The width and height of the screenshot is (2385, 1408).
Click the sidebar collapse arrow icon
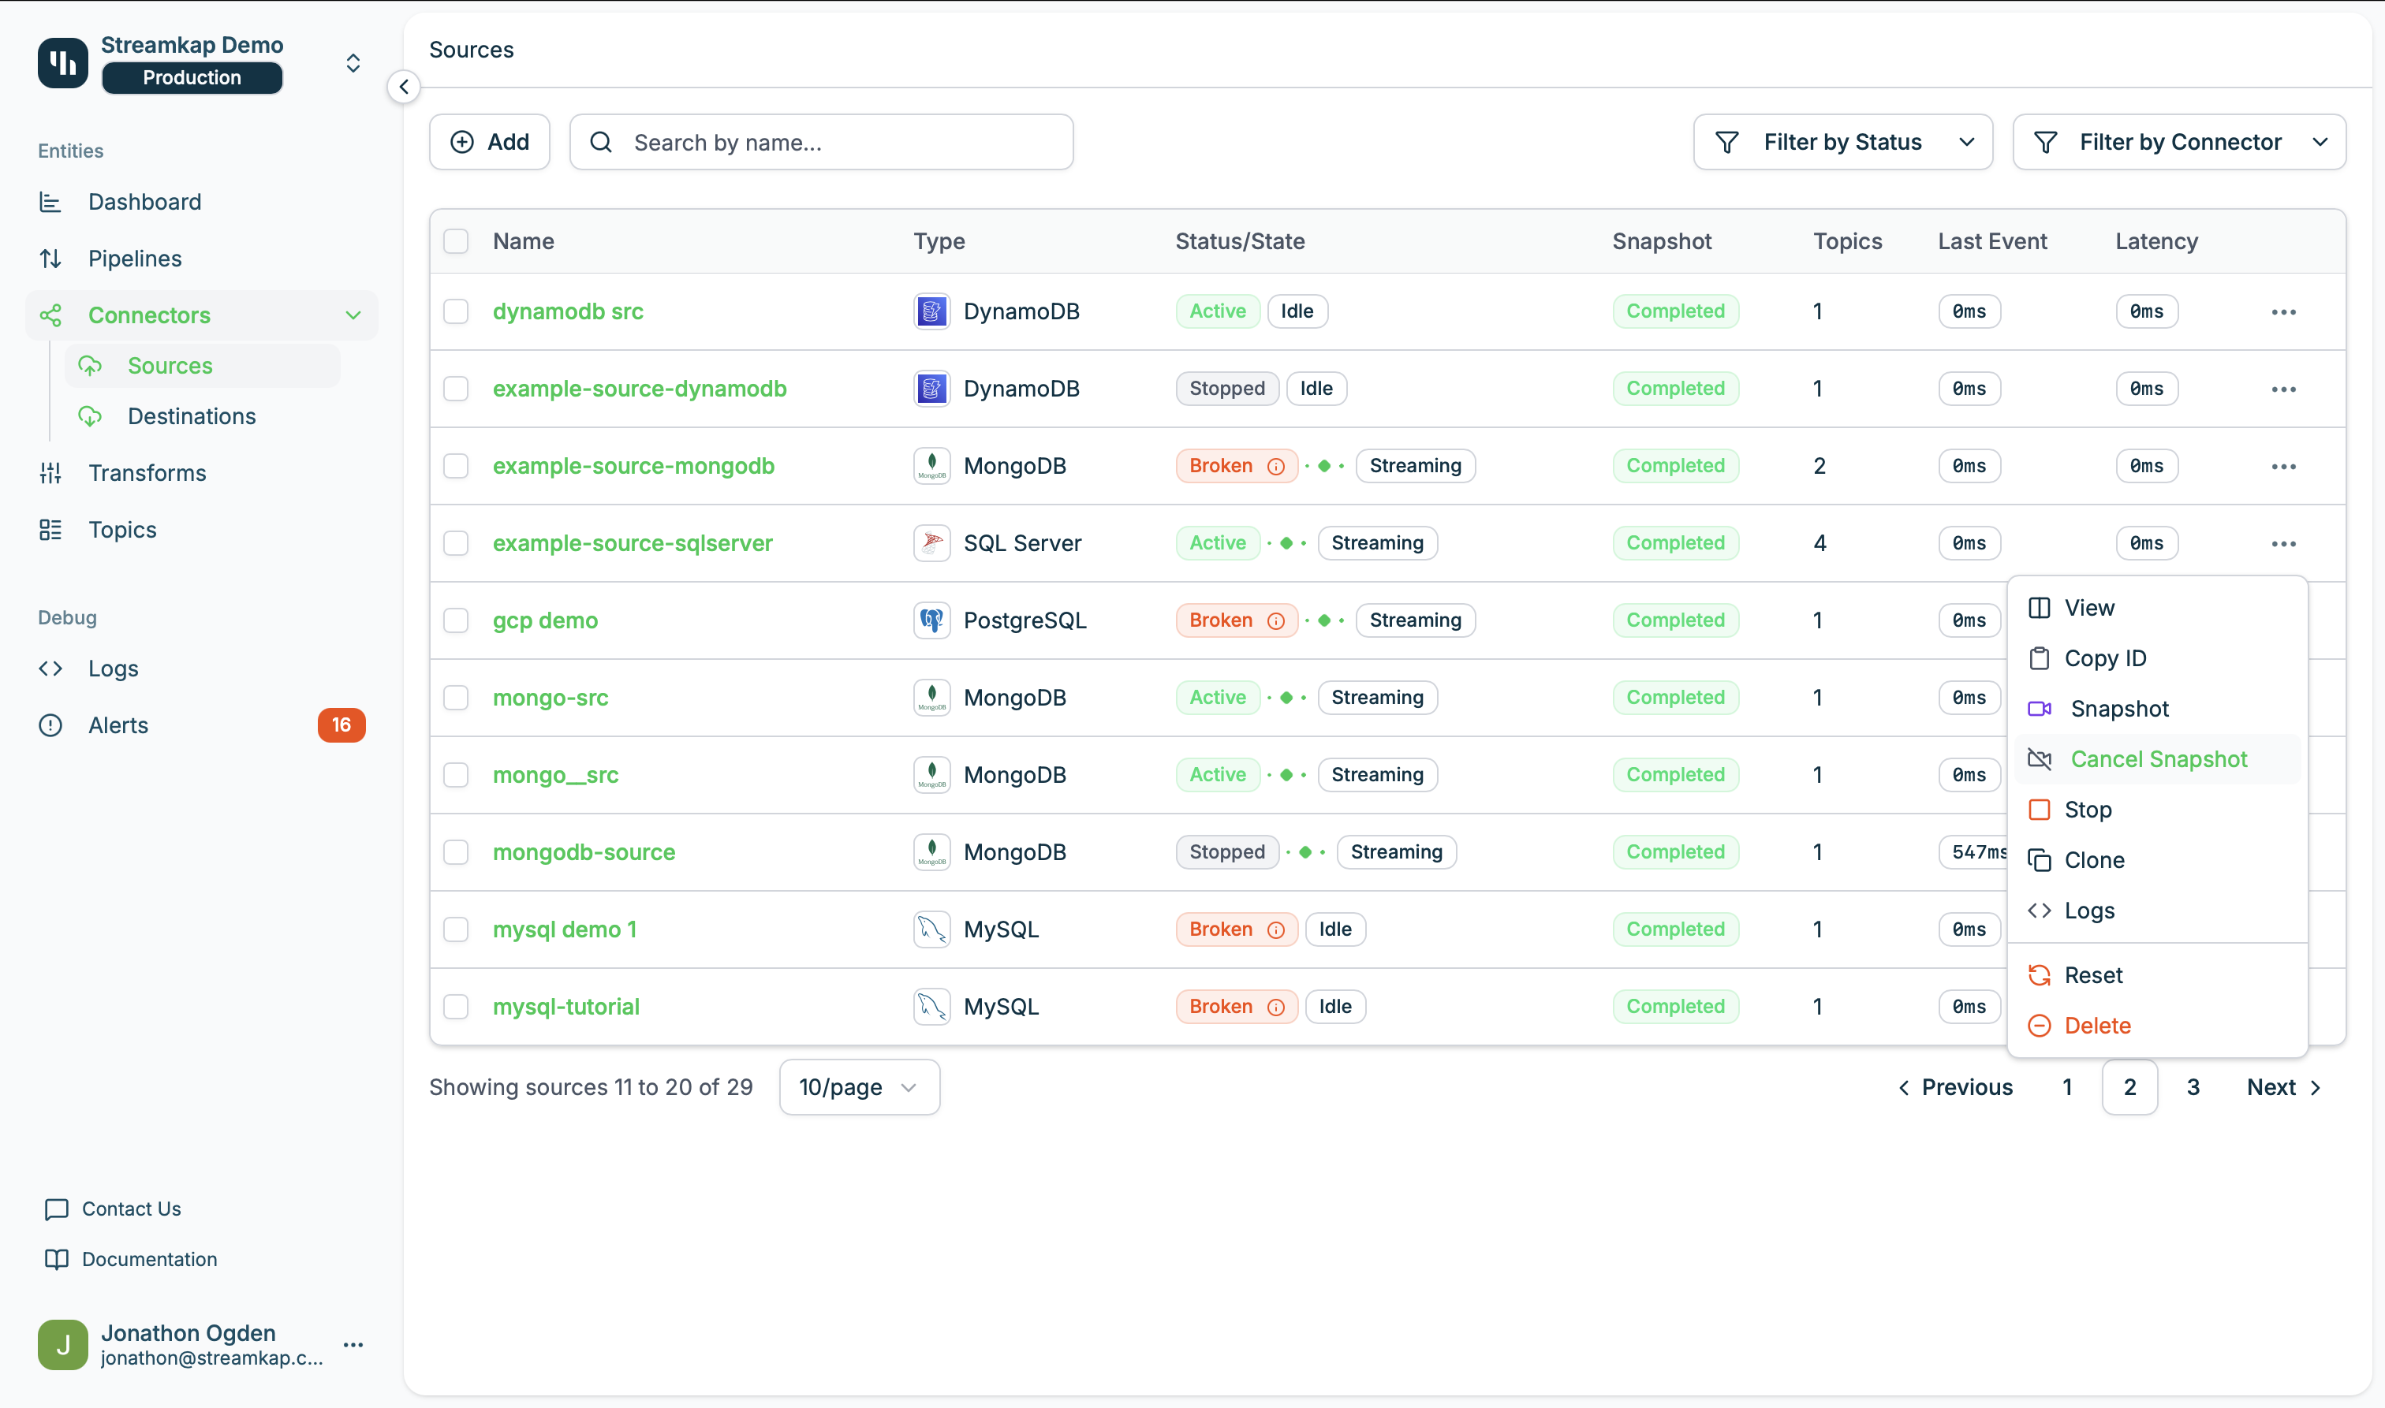pyautogui.click(x=403, y=88)
